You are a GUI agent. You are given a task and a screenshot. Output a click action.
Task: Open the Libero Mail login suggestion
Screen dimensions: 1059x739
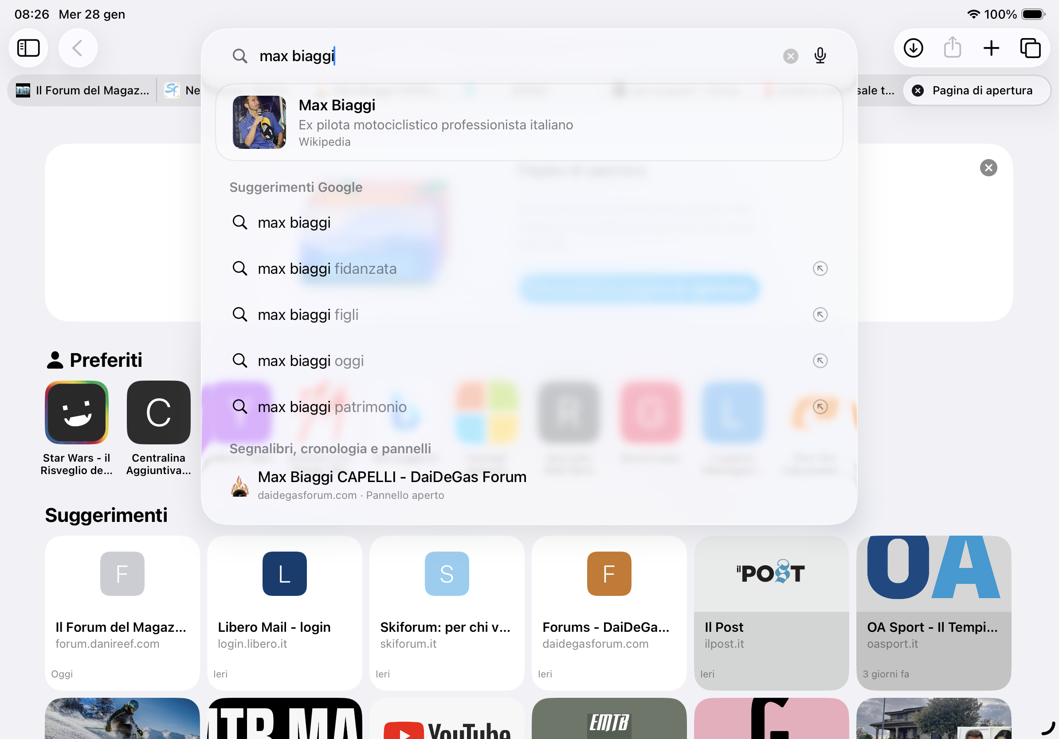(x=284, y=612)
